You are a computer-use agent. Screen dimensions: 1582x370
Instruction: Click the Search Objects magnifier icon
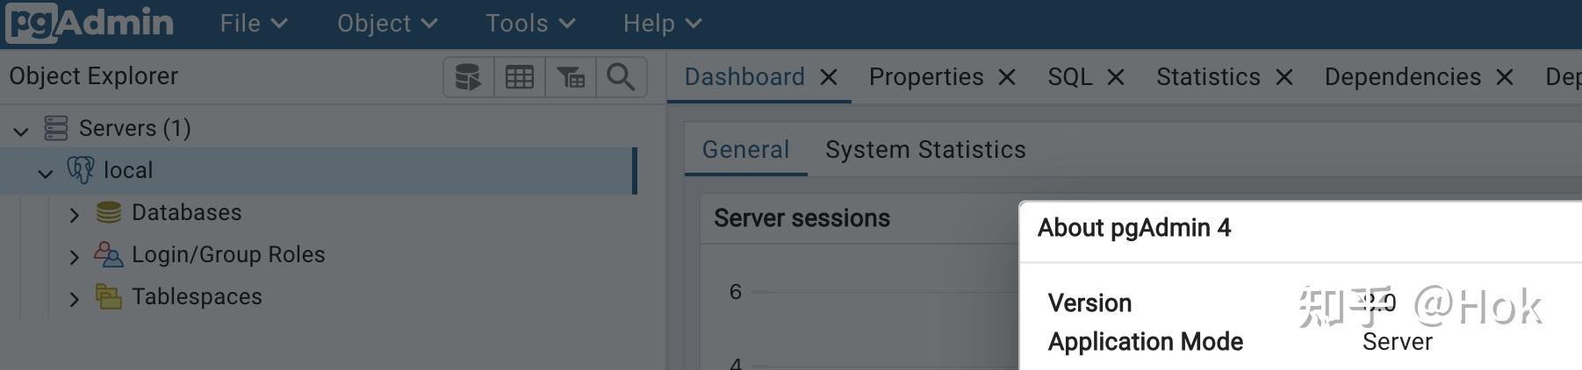pyautogui.click(x=622, y=77)
